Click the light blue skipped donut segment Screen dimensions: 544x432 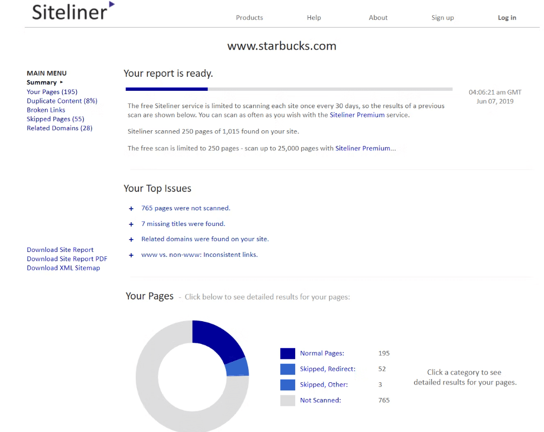237,369
